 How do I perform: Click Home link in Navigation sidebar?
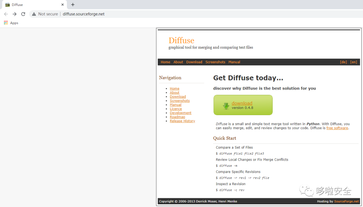(x=174, y=89)
